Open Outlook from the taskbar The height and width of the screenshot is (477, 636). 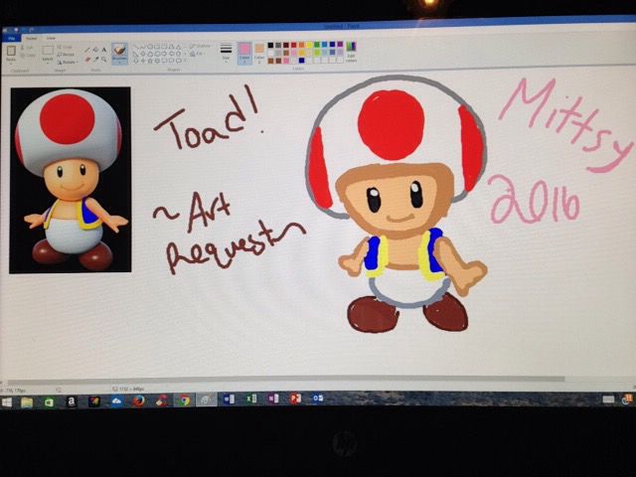pos(318,398)
